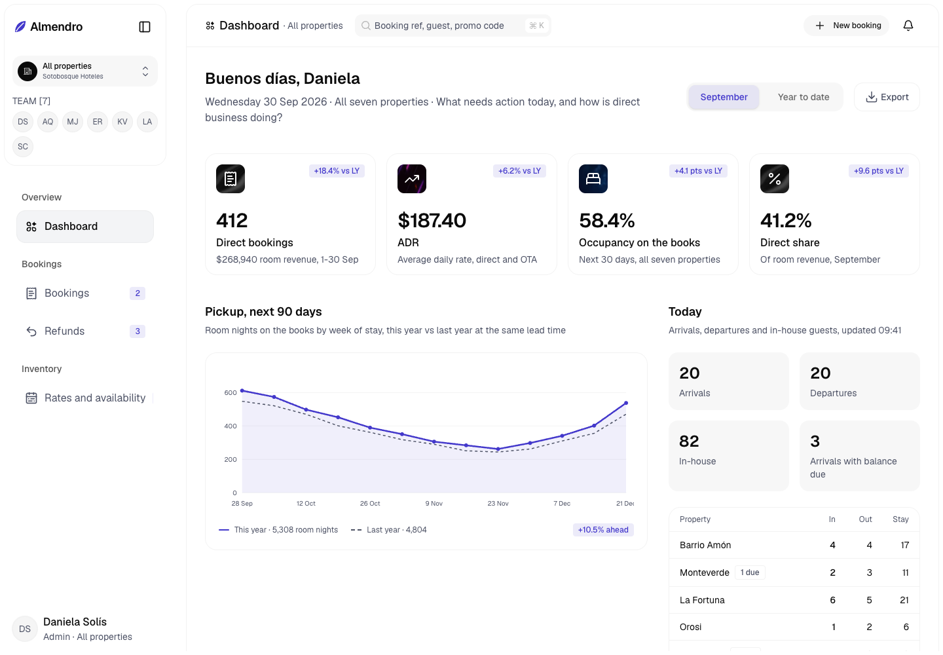Toggle This year legend series
The image size is (943, 655).
click(278, 530)
